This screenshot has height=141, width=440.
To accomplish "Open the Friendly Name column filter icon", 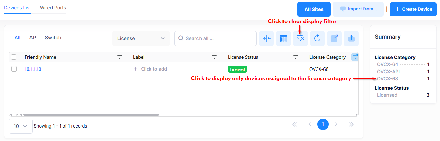I will click(120, 57).
